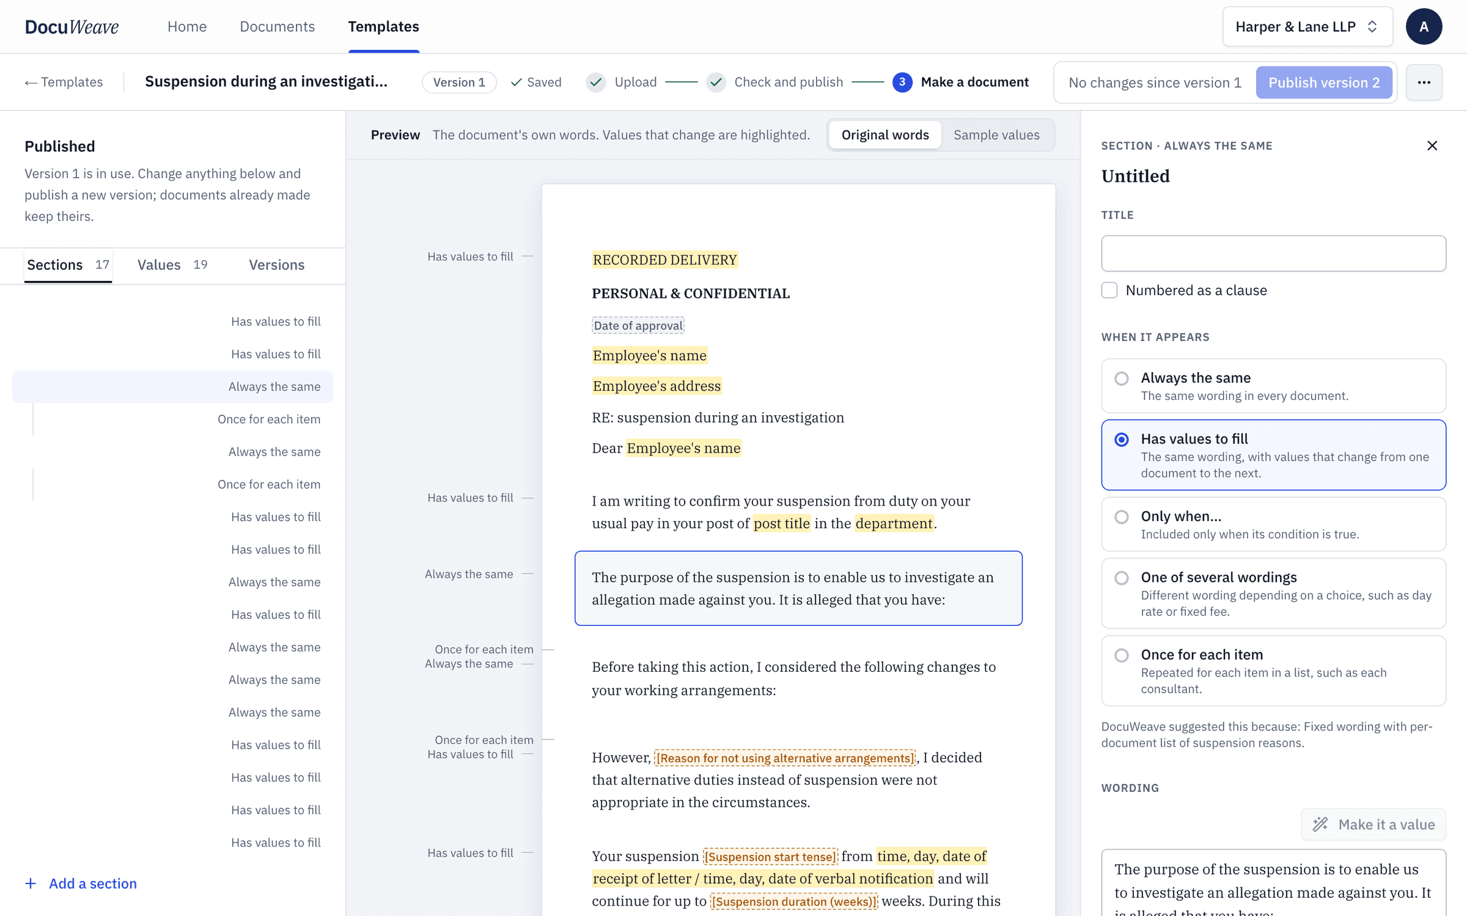Switch to the Values tab

[x=172, y=264]
